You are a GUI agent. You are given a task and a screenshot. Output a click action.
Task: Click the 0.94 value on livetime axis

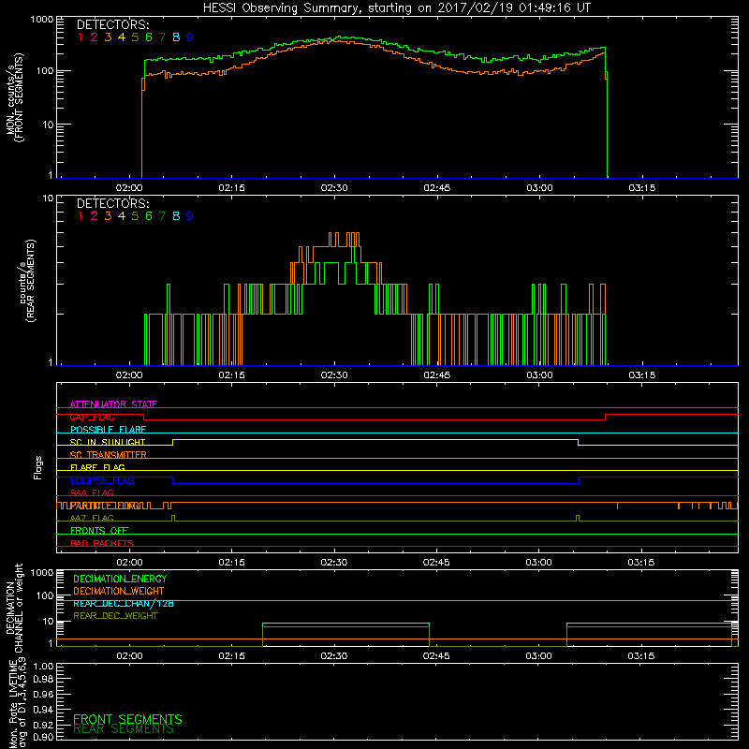[43, 710]
